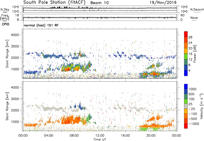Click the gray −25 to 25 Velocity segment
The width and height of the screenshot is (204, 141).
tap(186, 106)
